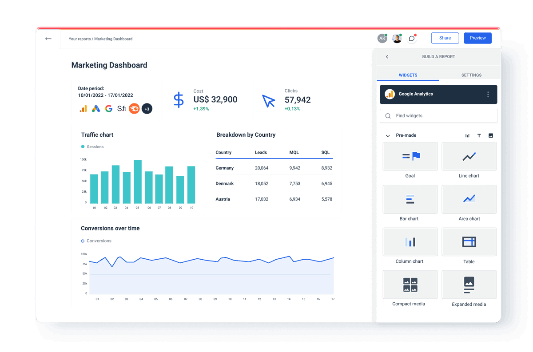Filter widgets by text type
533x352 pixels.
tap(479, 135)
